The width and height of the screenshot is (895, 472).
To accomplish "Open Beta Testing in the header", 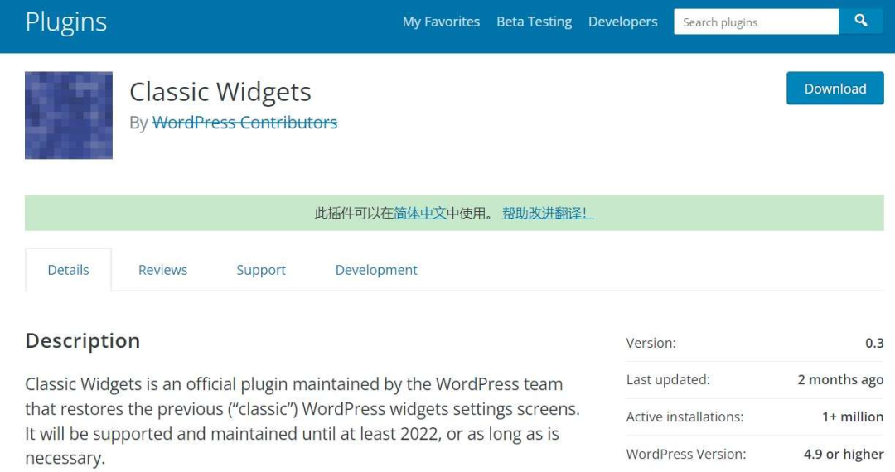I will click(x=535, y=22).
